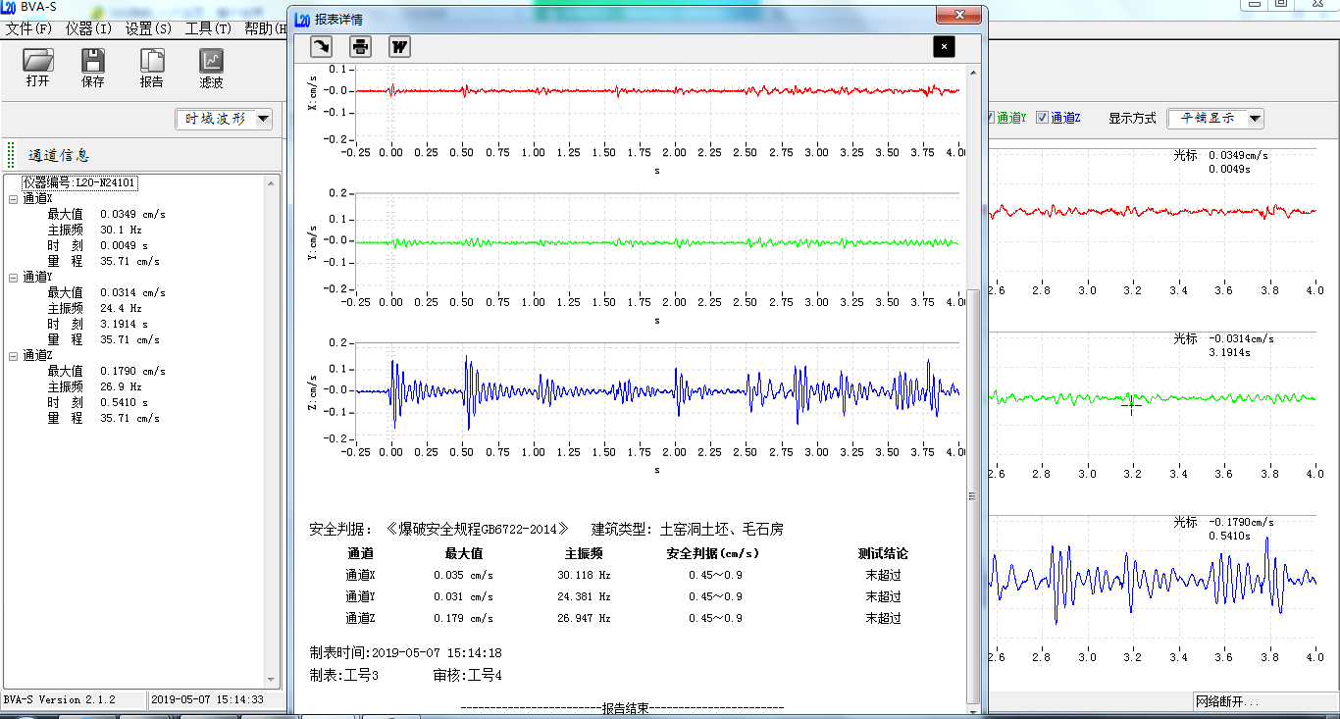1340x719 pixels.
Task: Close the 报表详情 dialog with red X
Action: tap(958, 16)
